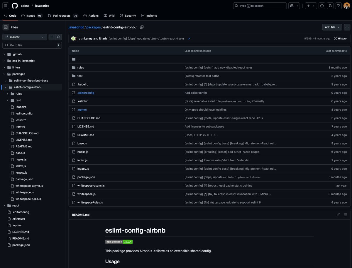The height and width of the screenshot is (268, 352).
Task: Open CHANGELOG.md in the file table
Action: (89, 118)
